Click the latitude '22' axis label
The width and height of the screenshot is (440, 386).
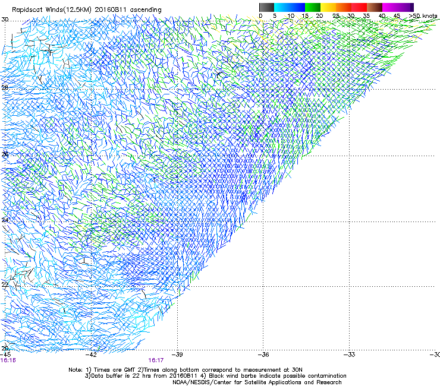(5, 284)
